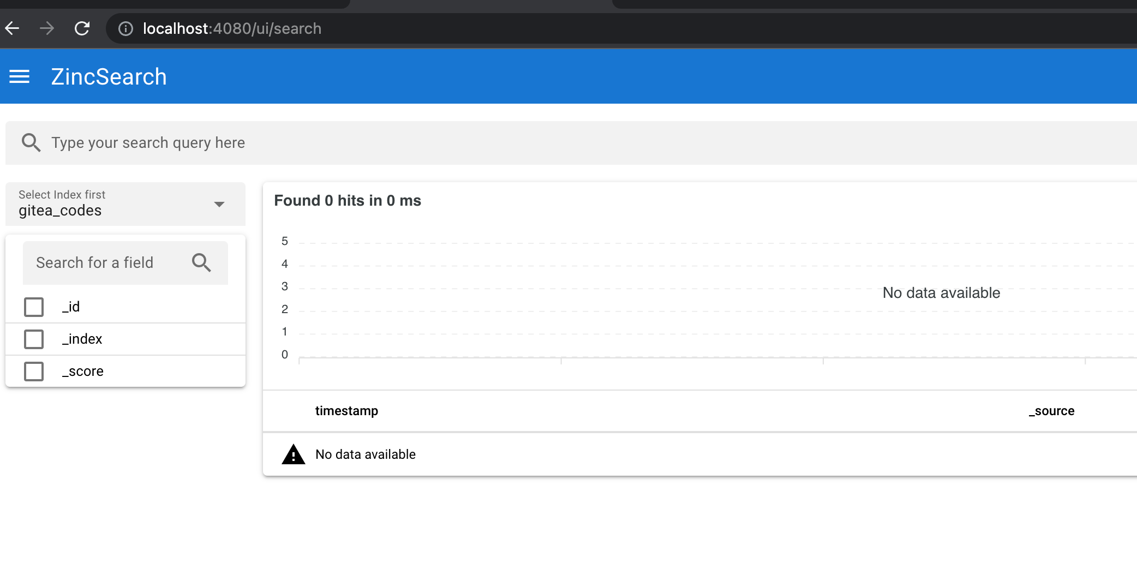Expand the Select Index first dropdown arrow
1137x575 pixels.
pyautogui.click(x=219, y=204)
